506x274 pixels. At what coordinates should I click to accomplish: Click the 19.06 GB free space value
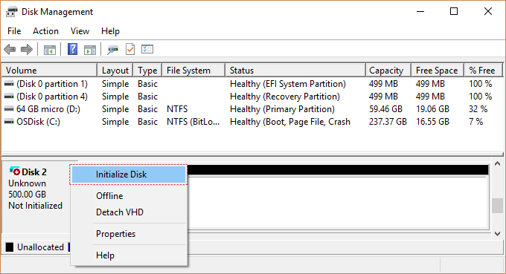[432, 109]
